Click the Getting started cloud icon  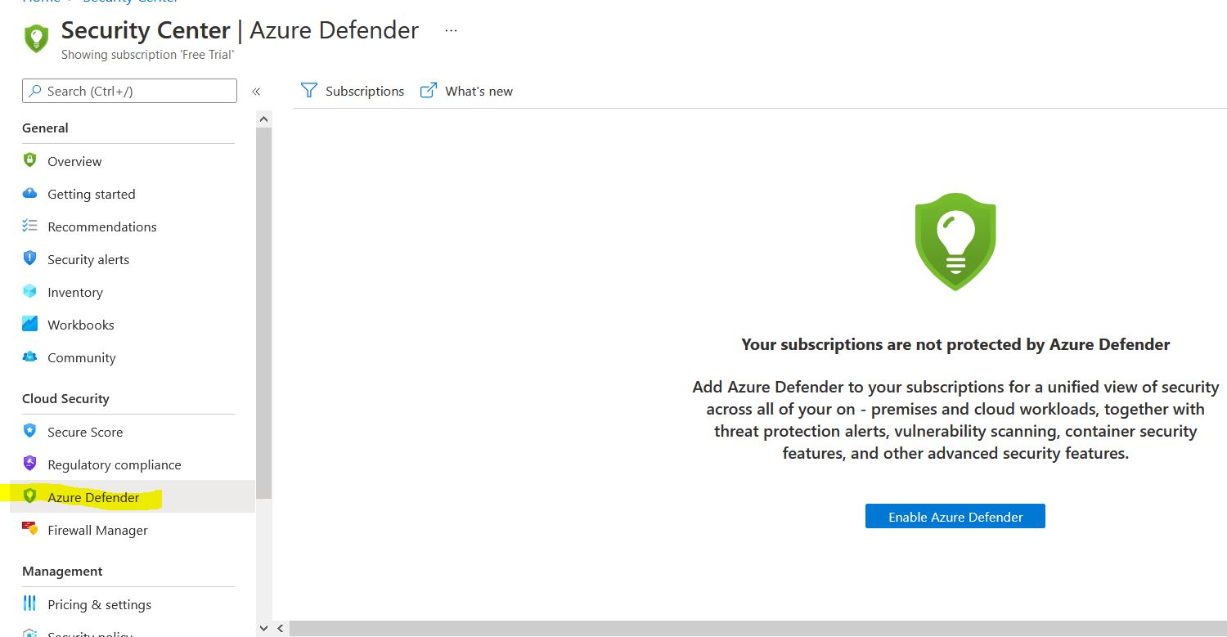click(x=30, y=193)
